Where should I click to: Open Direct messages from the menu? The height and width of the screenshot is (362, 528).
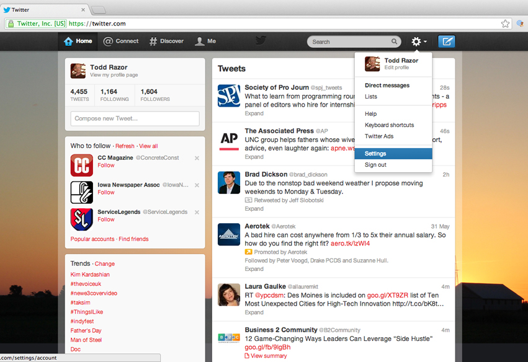tap(387, 86)
